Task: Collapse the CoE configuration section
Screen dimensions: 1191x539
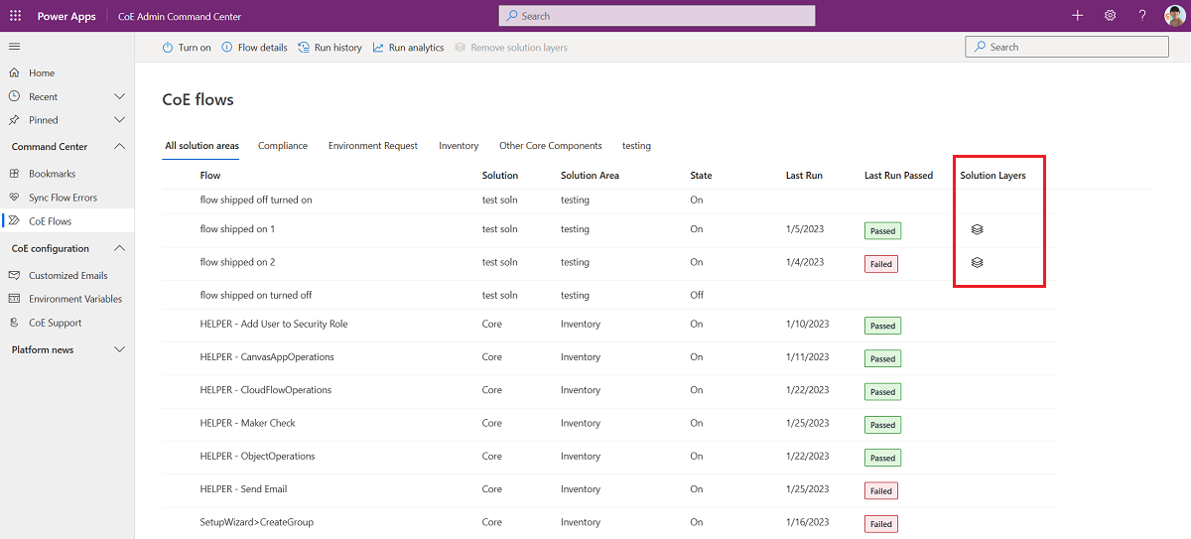Action: 120,248
